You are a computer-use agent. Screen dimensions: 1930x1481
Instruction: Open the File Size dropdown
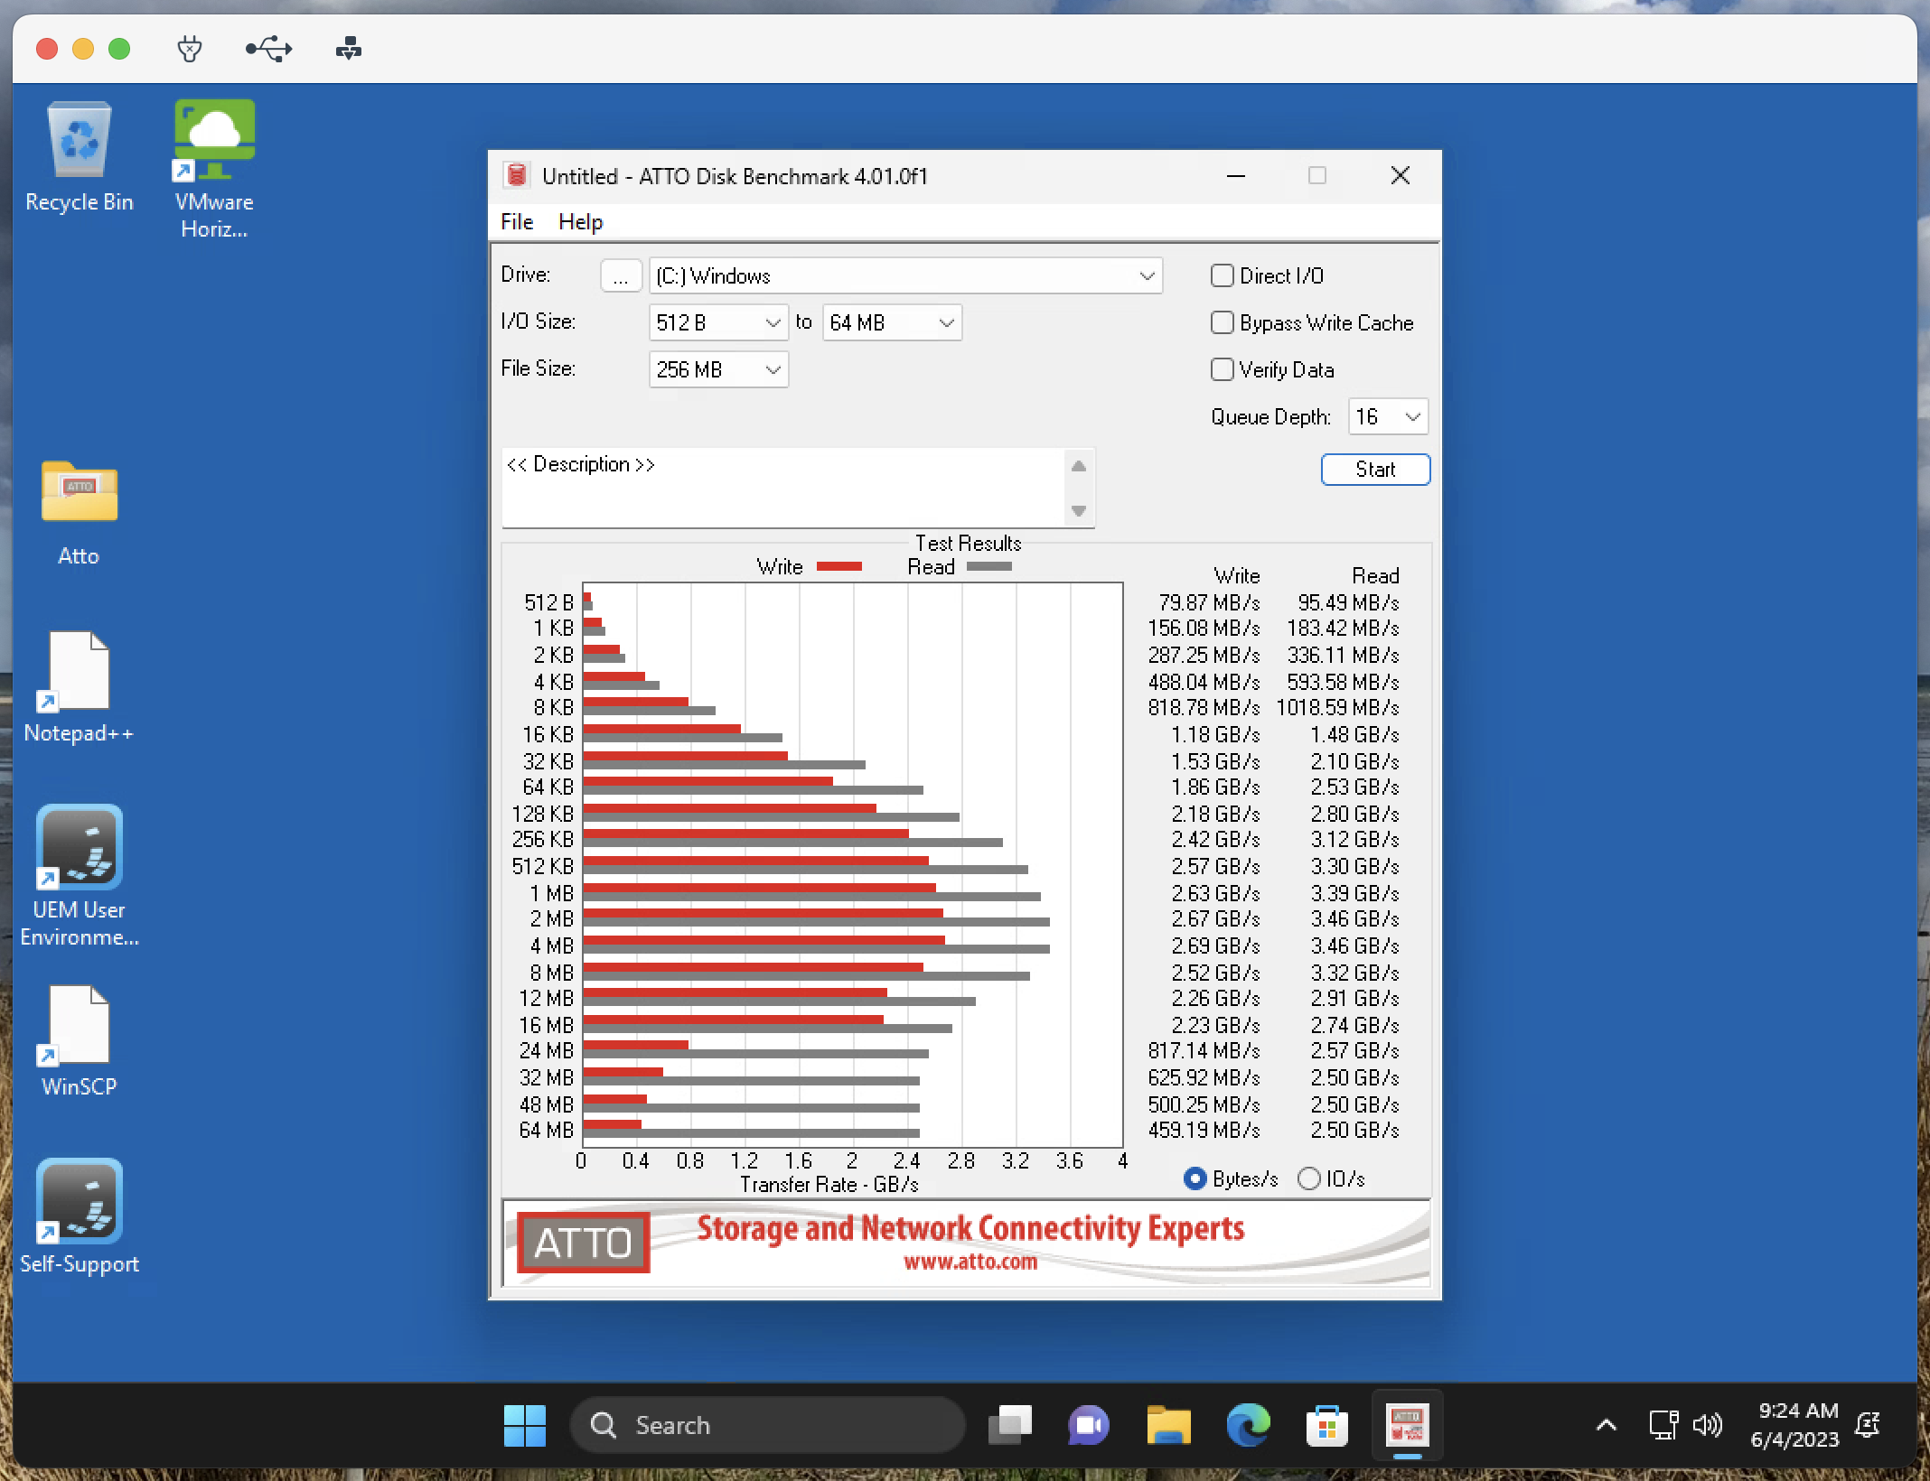(x=772, y=368)
